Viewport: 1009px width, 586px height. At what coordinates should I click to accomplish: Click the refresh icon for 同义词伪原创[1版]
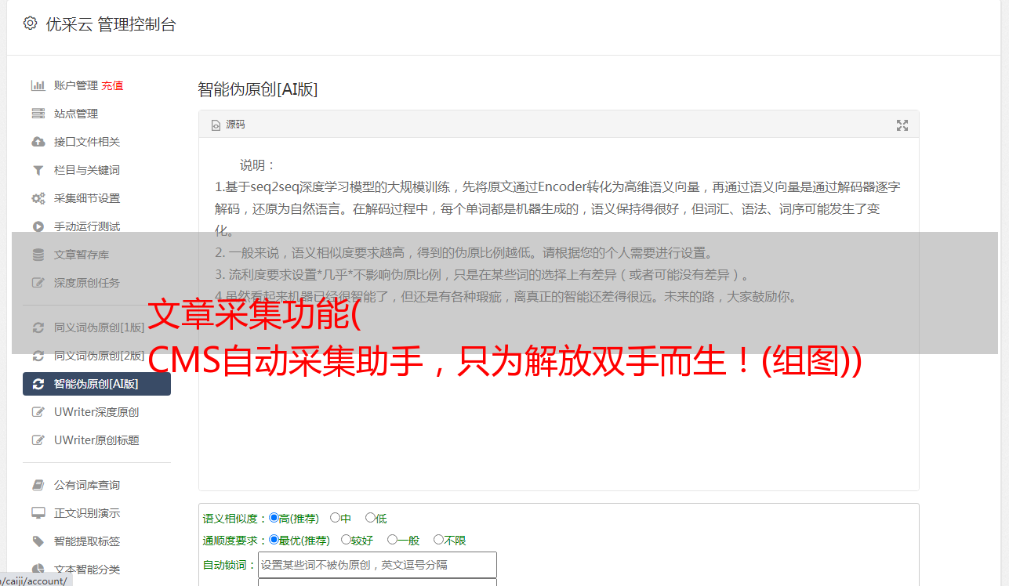38,327
